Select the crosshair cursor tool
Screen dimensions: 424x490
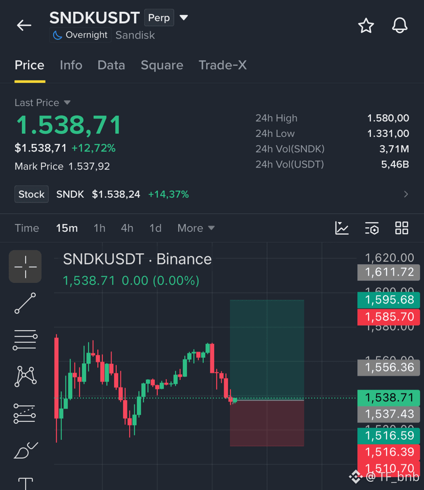pos(25,267)
